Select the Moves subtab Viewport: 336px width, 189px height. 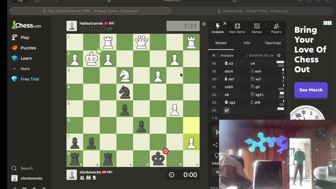tap(221, 43)
